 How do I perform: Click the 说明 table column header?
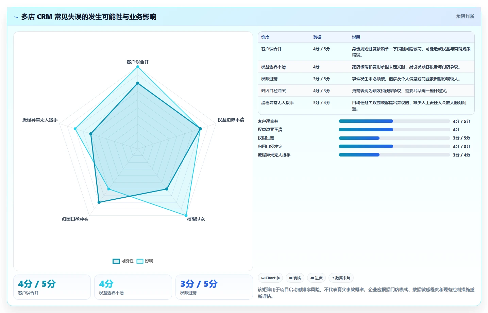coord(356,37)
